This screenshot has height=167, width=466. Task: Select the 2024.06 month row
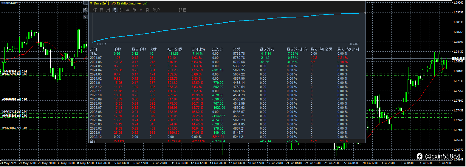point(227,62)
